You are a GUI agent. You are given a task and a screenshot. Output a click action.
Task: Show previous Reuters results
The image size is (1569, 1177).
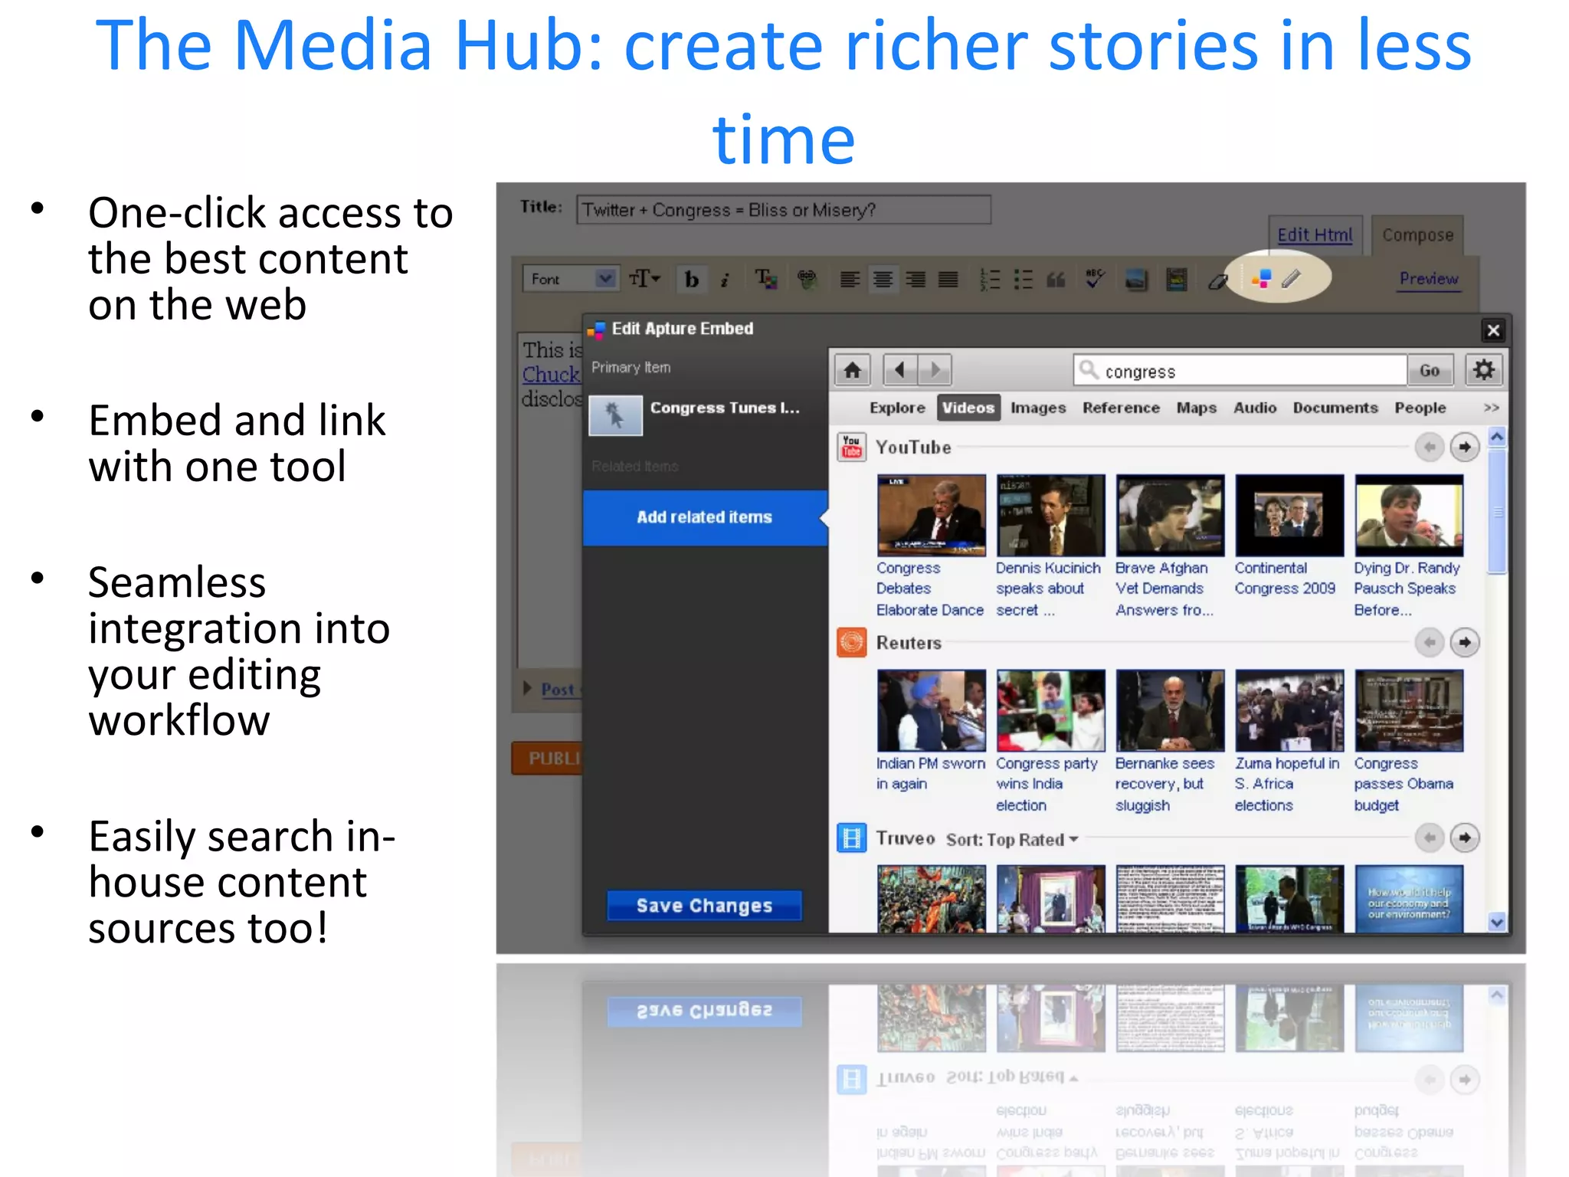pos(1429,642)
